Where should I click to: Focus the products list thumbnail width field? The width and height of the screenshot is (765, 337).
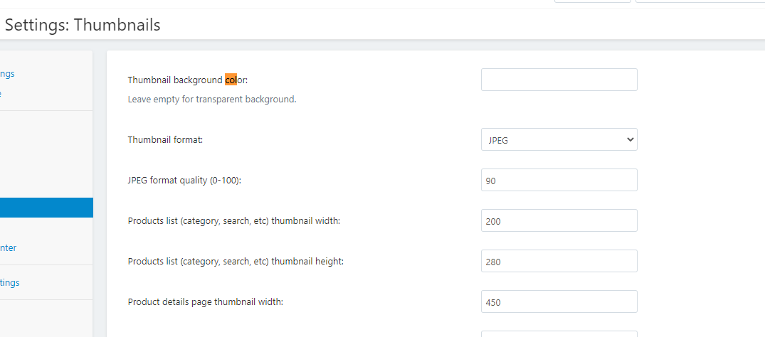click(x=559, y=220)
